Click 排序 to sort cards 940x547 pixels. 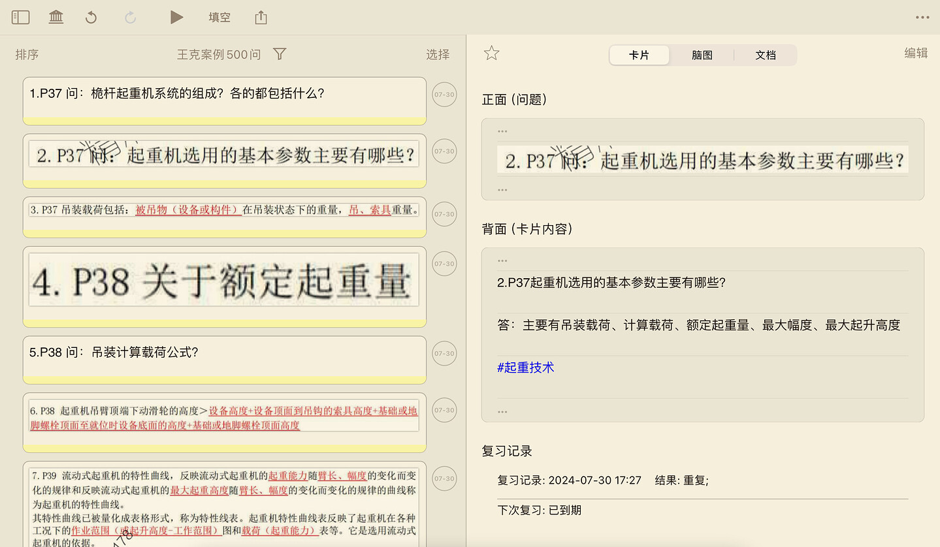coord(27,55)
